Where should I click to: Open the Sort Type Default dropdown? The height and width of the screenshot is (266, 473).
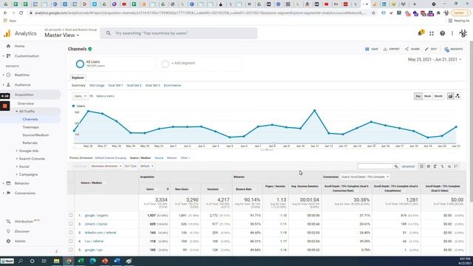(146, 166)
